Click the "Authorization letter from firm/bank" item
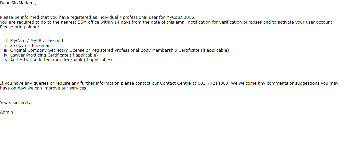 click(46, 60)
